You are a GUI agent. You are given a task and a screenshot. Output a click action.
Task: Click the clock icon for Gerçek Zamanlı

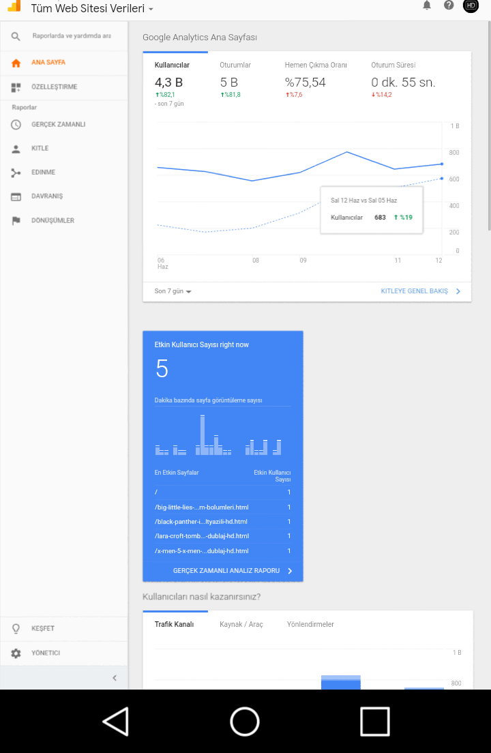(x=16, y=124)
